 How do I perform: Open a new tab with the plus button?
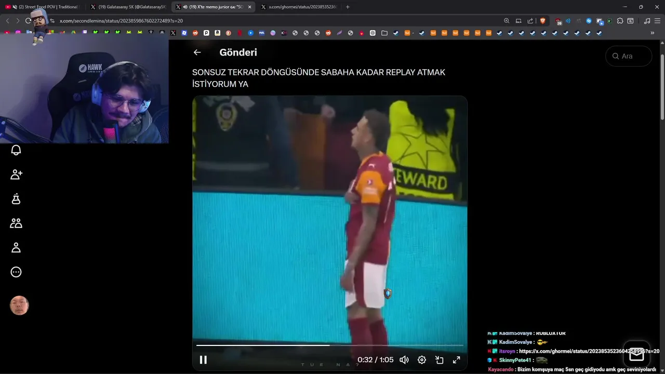click(348, 7)
